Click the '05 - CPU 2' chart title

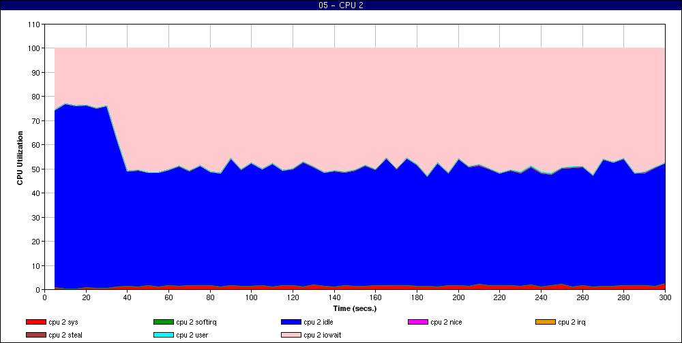point(340,5)
